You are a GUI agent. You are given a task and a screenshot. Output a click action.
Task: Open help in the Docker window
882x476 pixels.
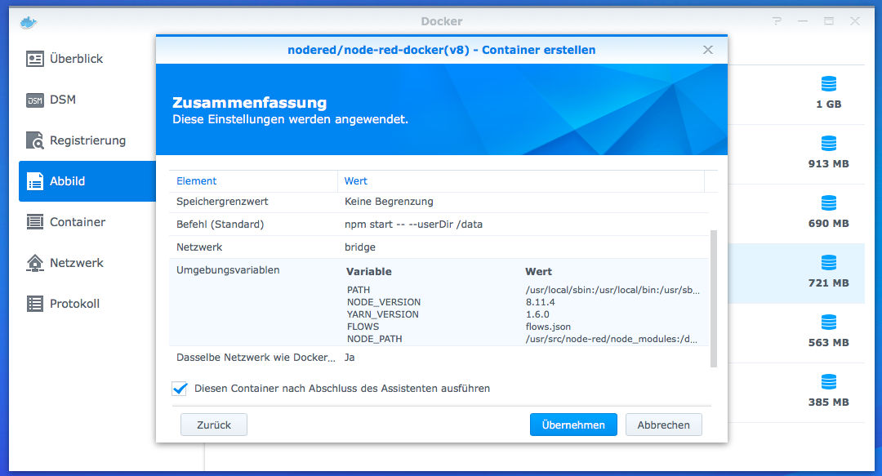tap(777, 20)
